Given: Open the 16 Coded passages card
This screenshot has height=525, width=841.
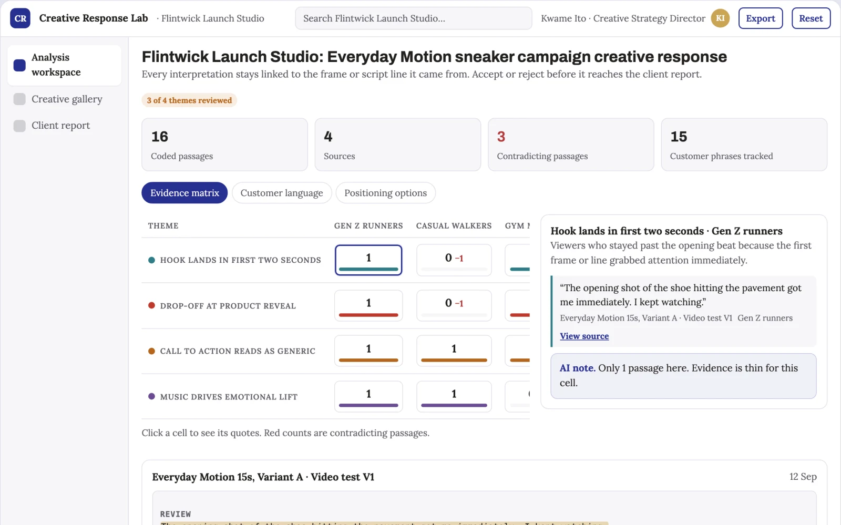Looking at the screenshot, I should click(224, 145).
